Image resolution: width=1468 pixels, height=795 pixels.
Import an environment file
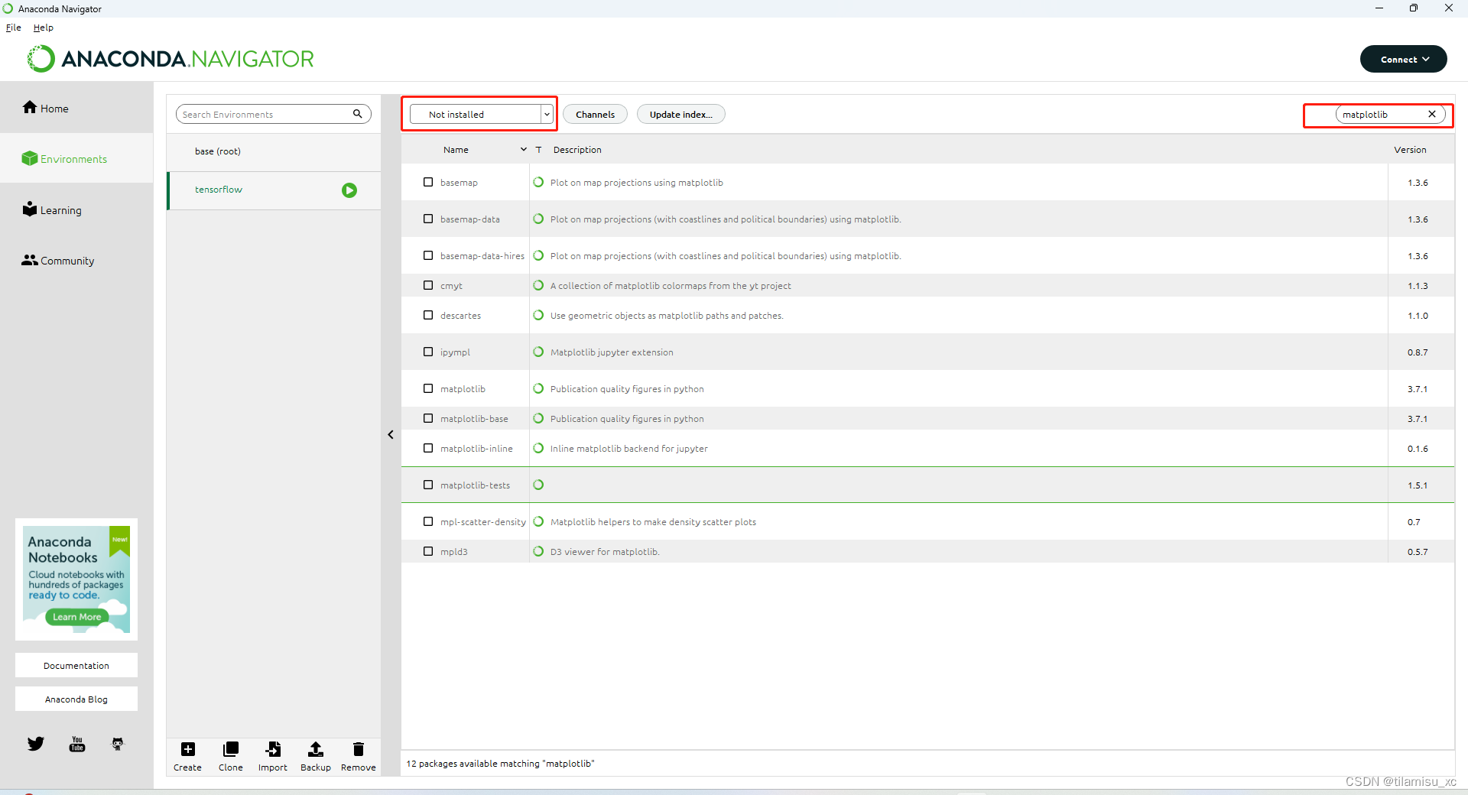tap(273, 757)
